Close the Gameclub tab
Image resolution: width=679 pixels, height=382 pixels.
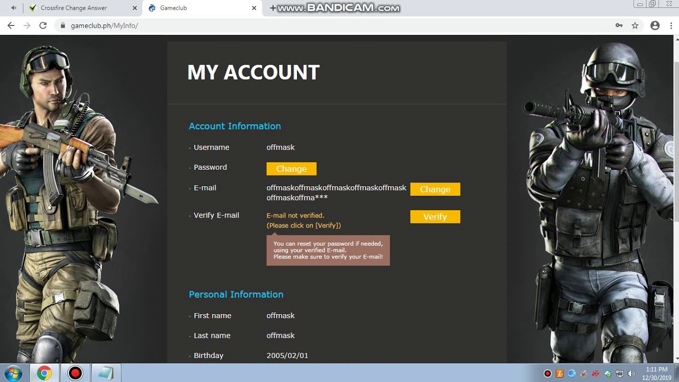tap(254, 8)
